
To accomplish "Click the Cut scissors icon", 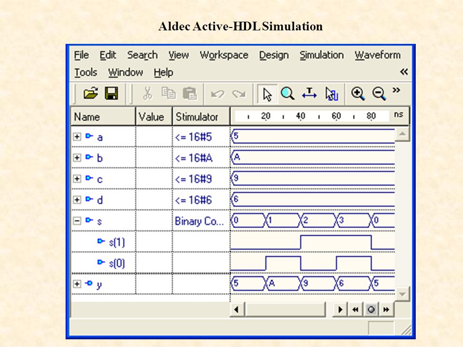I will (148, 93).
